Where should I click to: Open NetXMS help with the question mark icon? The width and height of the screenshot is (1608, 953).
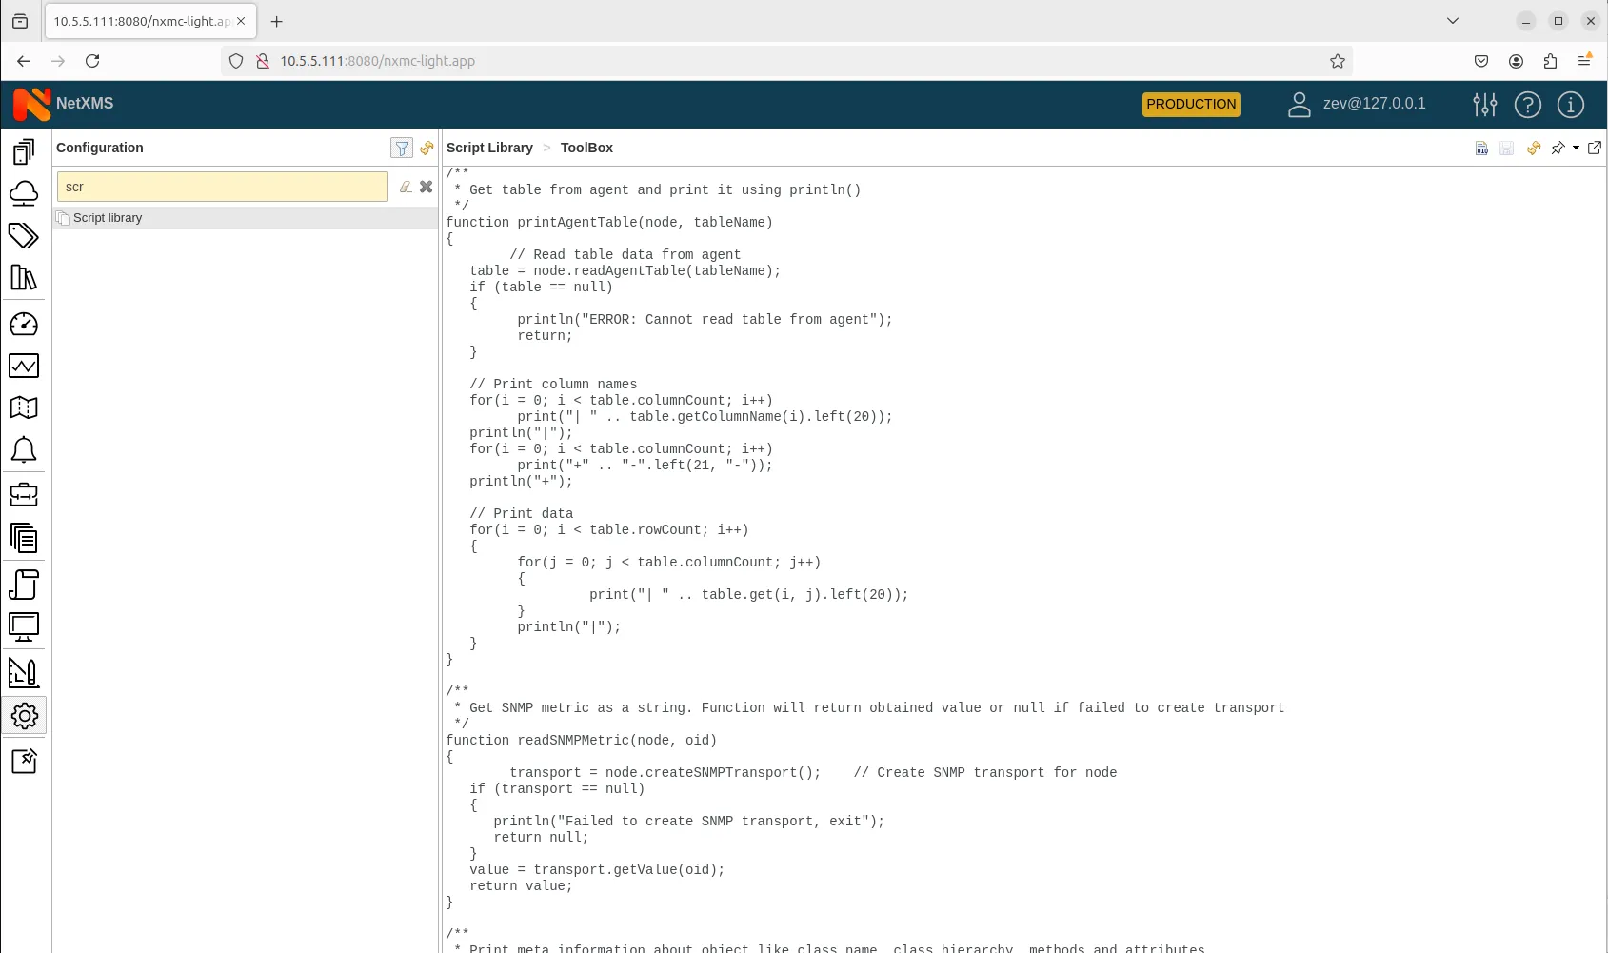pyautogui.click(x=1528, y=105)
